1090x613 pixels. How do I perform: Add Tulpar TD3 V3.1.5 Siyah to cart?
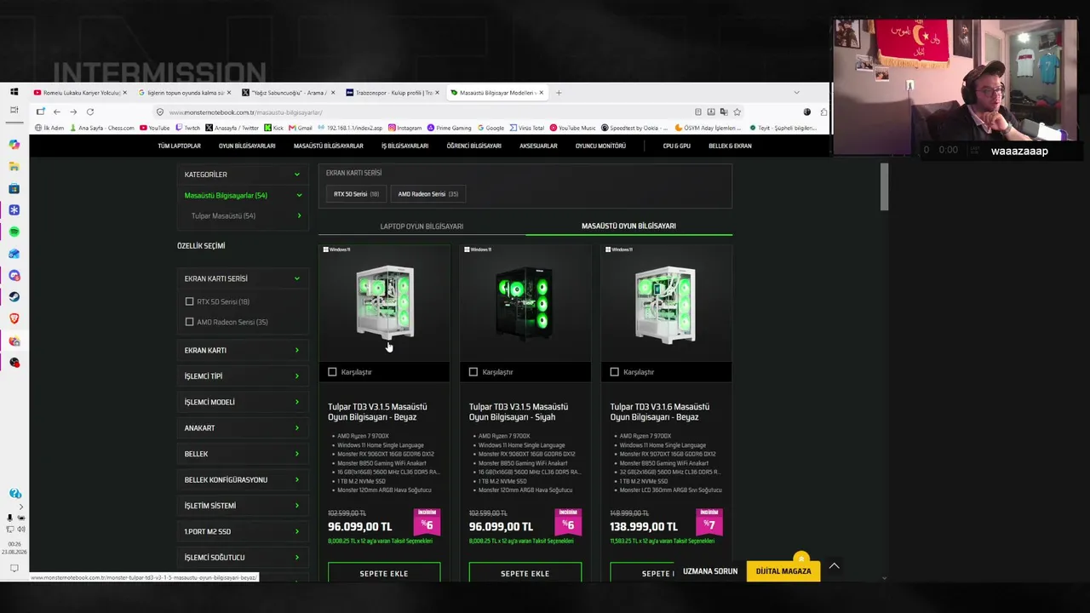coord(525,573)
